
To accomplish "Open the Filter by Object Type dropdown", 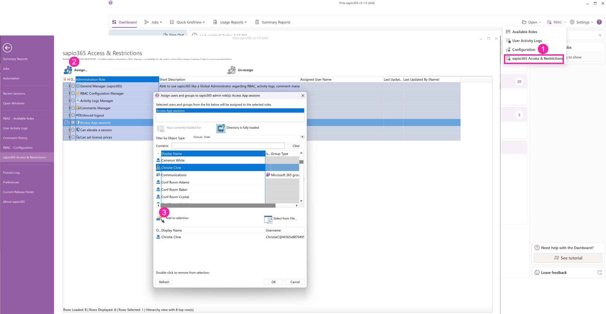I will point(302,137).
